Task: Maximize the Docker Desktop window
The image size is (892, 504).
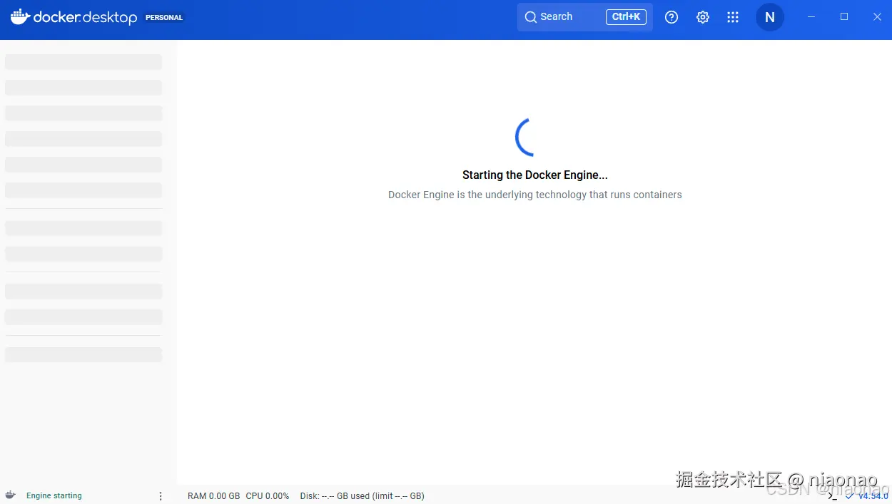Action: (844, 16)
